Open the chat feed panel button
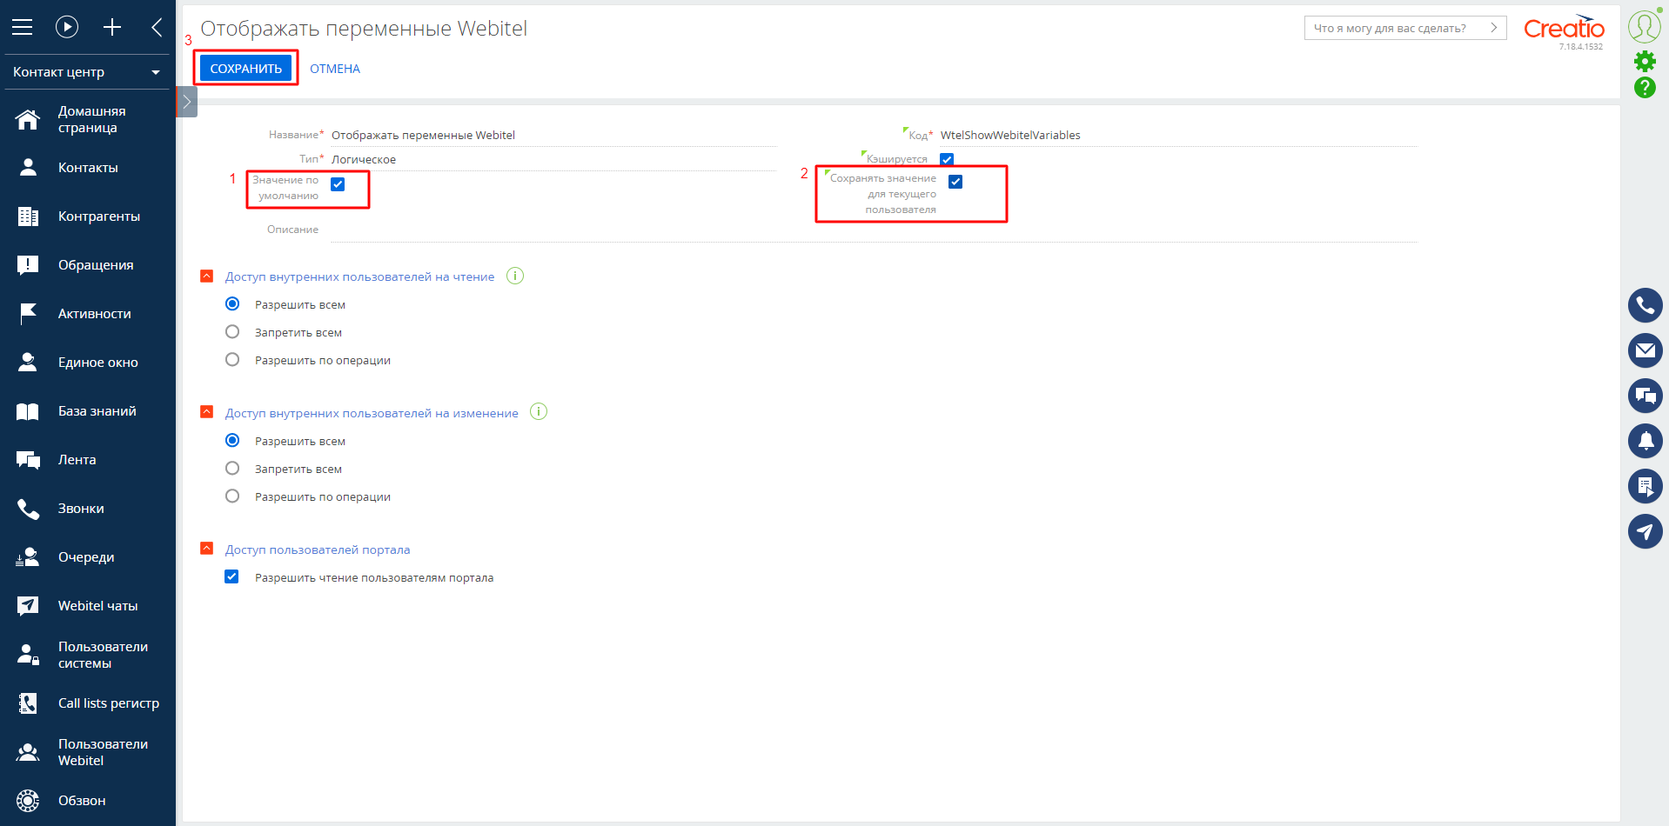The width and height of the screenshot is (1669, 826). (x=1645, y=396)
